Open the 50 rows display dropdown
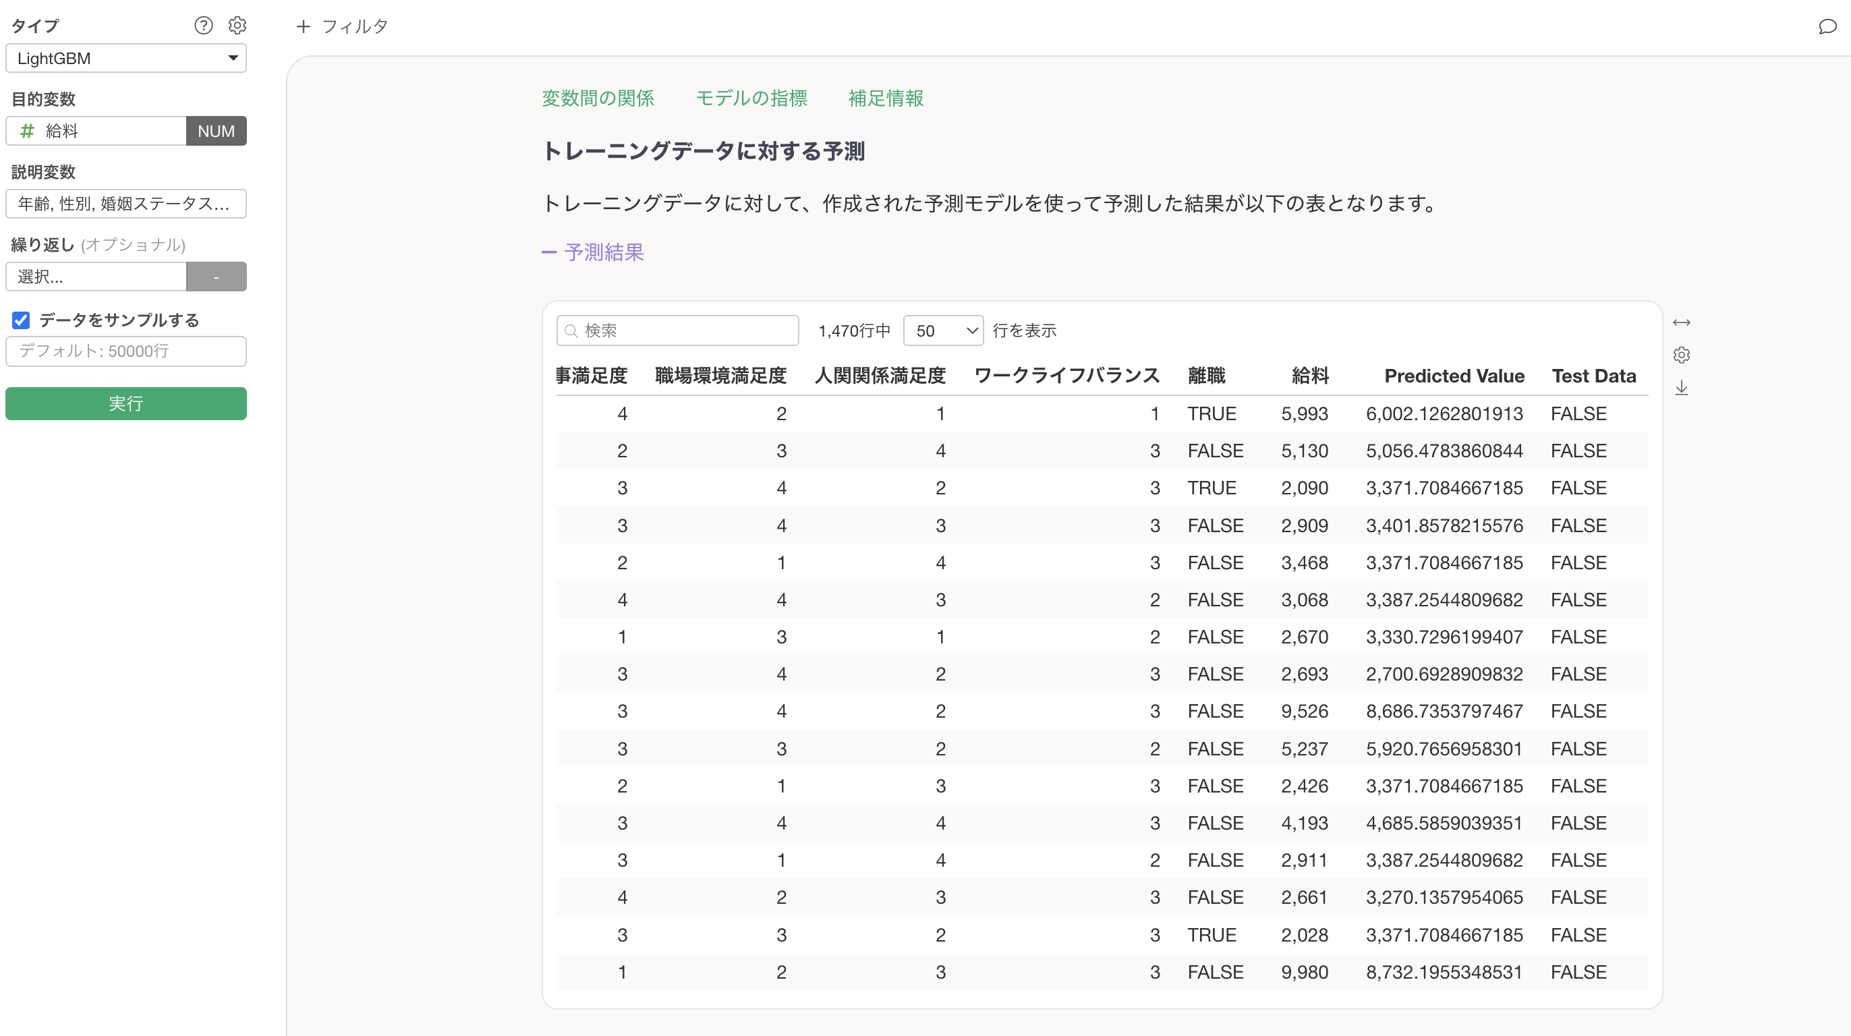The height and width of the screenshot is (1036, 1851). pos(943,330)
